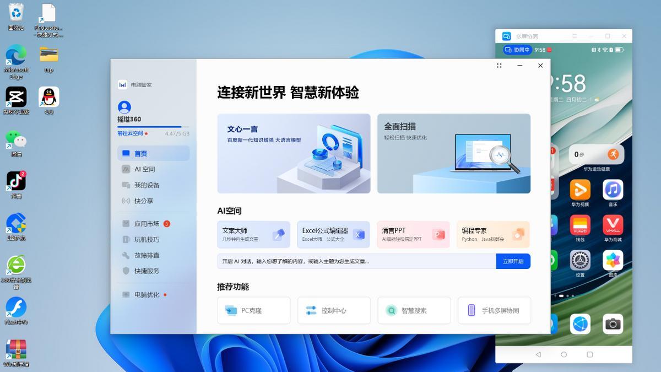Screen dimensions: 661x372
Task: Open the 文心一言 banner card
Action: (x=294, y=153)
